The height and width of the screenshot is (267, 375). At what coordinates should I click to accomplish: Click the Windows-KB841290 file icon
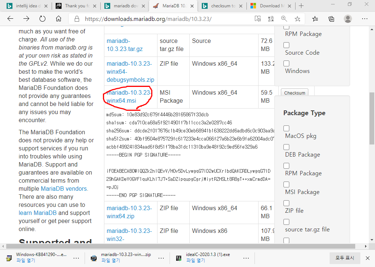coord(9,258)
